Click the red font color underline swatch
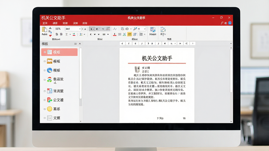269x151 pixels. (115, 34)
